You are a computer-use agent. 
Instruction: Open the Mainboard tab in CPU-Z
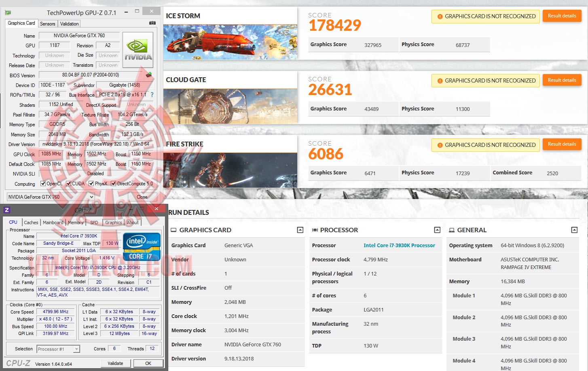pyautogui.click(x=53, y=223)
